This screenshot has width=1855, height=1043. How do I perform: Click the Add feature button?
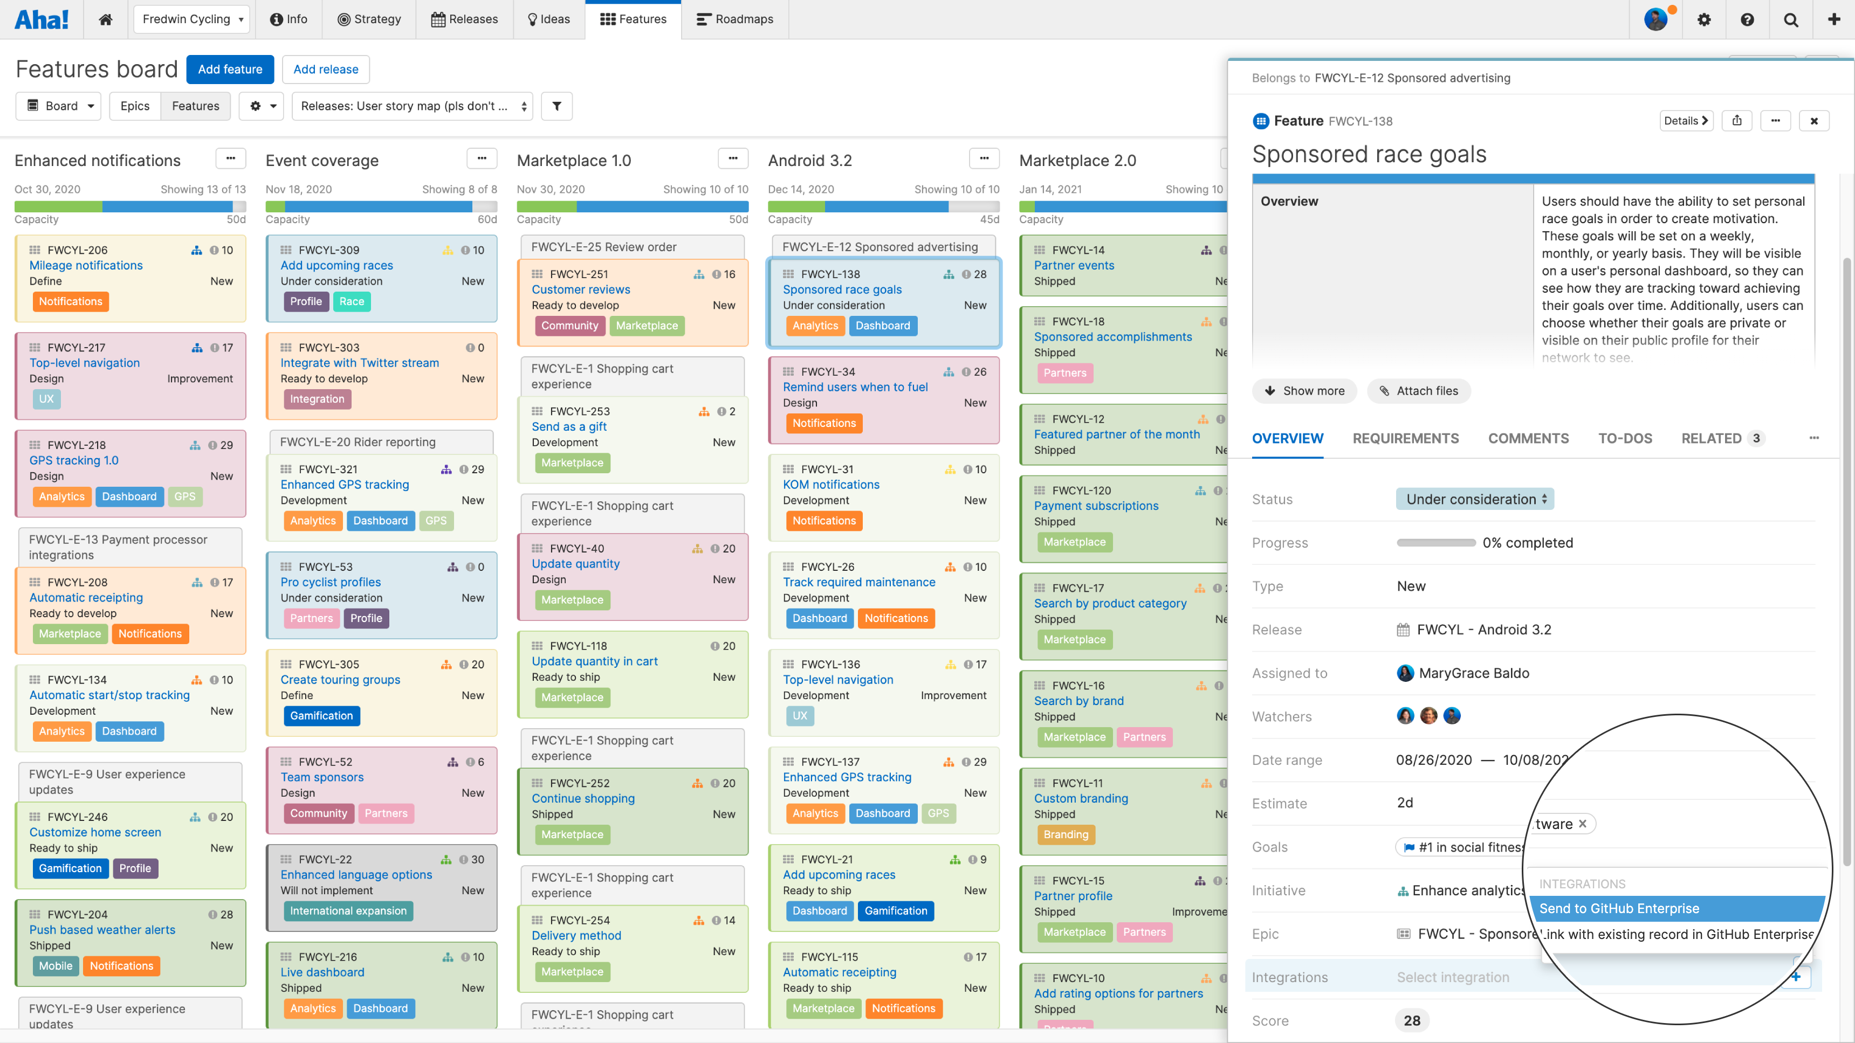tap(230, 69)
